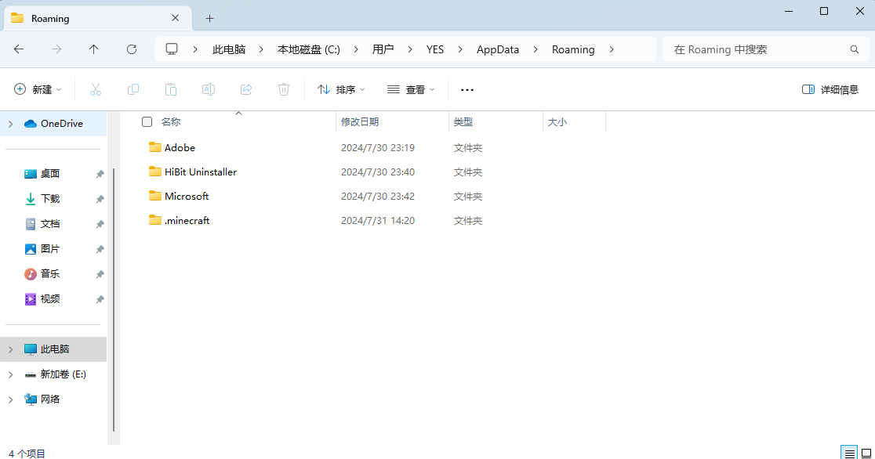Click the Roaming breadcrumb

coord(573,49)
